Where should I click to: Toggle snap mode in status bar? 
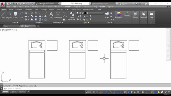97,92
